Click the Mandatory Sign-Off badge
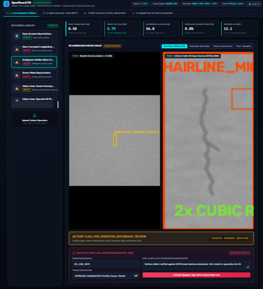Image resolution: width=263 pixels, height=289 pixels. pos(240,253)
